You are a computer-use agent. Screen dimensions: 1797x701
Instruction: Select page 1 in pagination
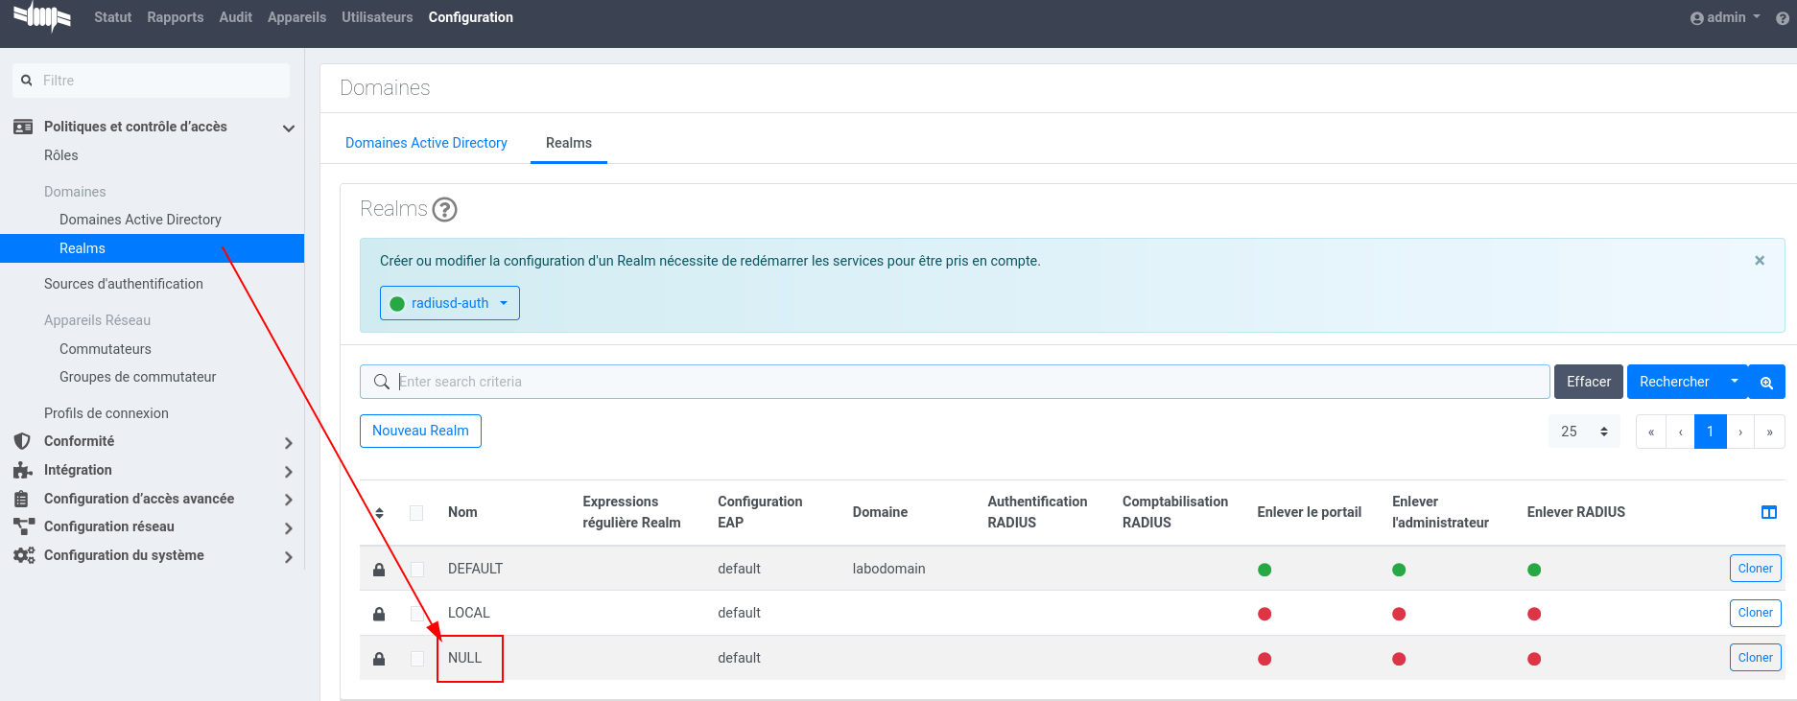pyautogui.click(x=1711, y=432)
